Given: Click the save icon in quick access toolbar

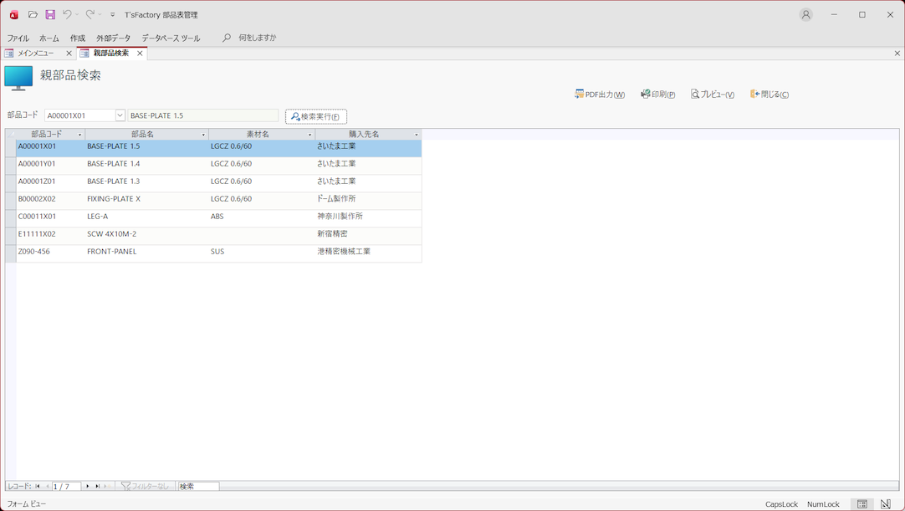Looking at the screenshot, I should coord(50,15).
